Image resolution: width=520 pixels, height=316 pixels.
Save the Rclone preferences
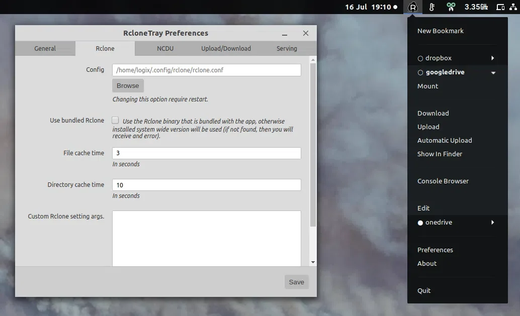point(296,282)
